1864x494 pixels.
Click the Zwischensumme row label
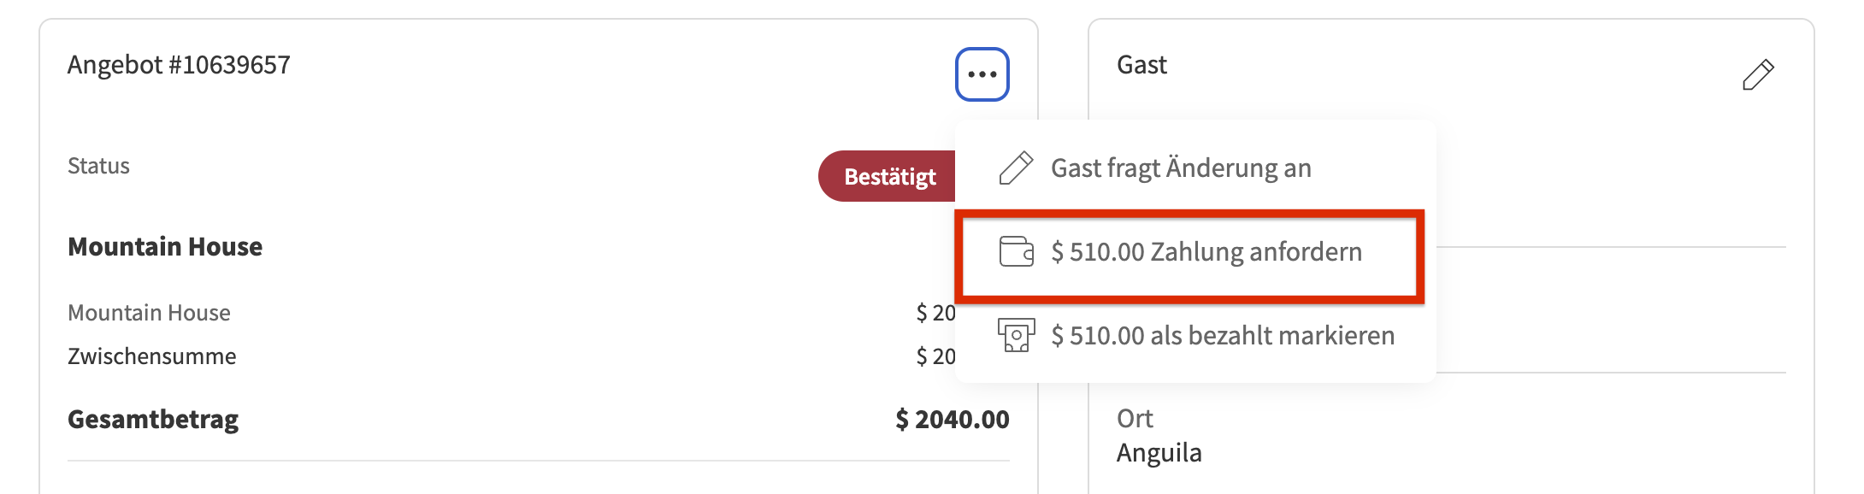[151, 356]
